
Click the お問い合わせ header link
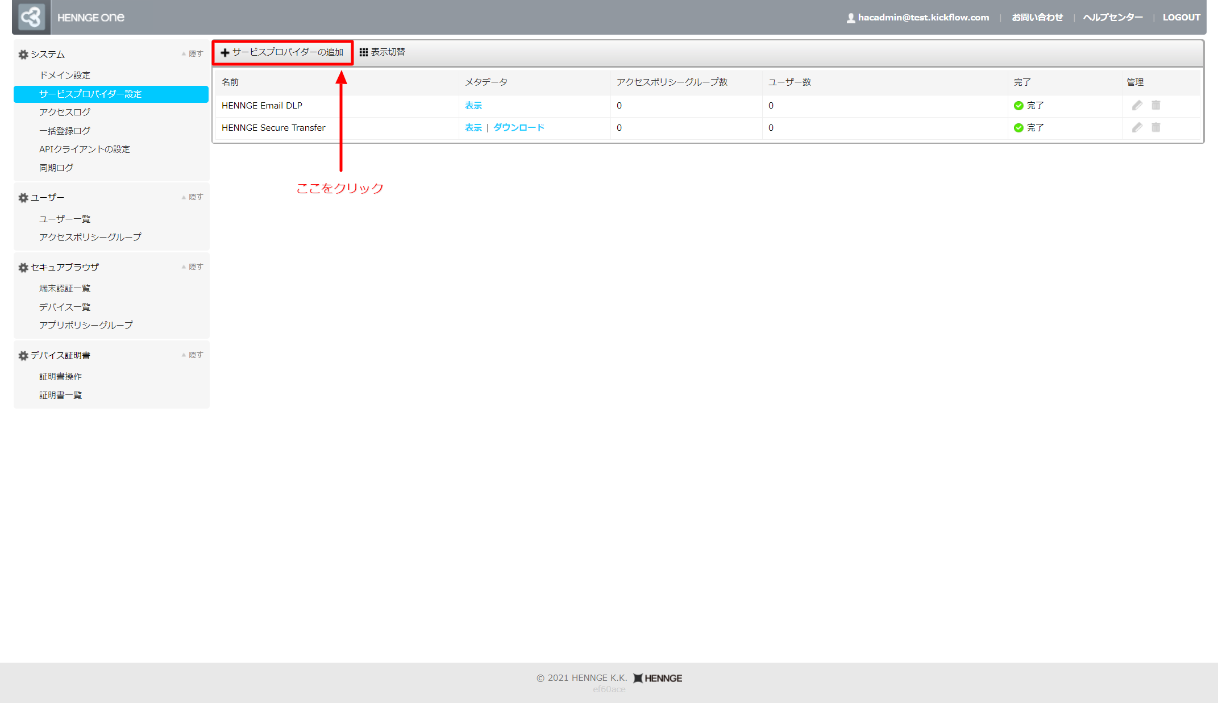pos(1037,17)
